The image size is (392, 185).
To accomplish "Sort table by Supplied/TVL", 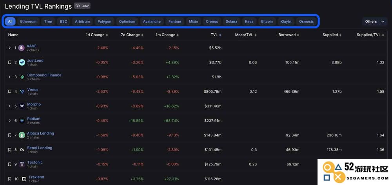I will [370, 35].
